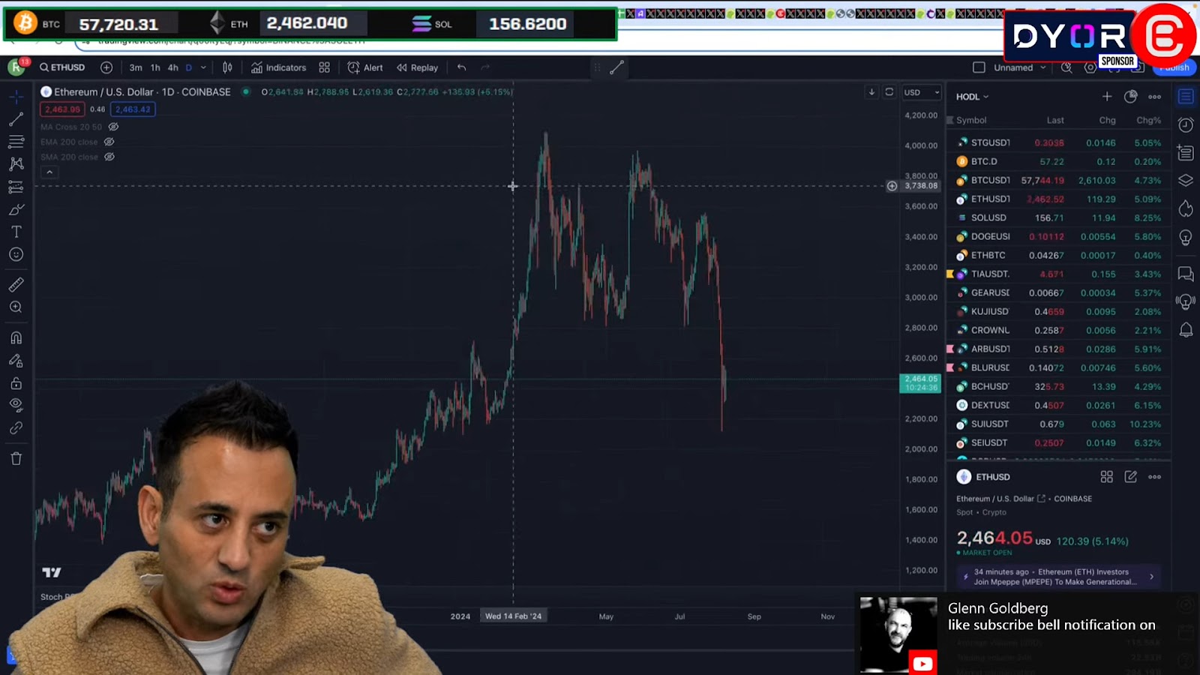1200x675 pixels.
Task: Open the chart patterns tool group
Action: [x=16, y=164]
